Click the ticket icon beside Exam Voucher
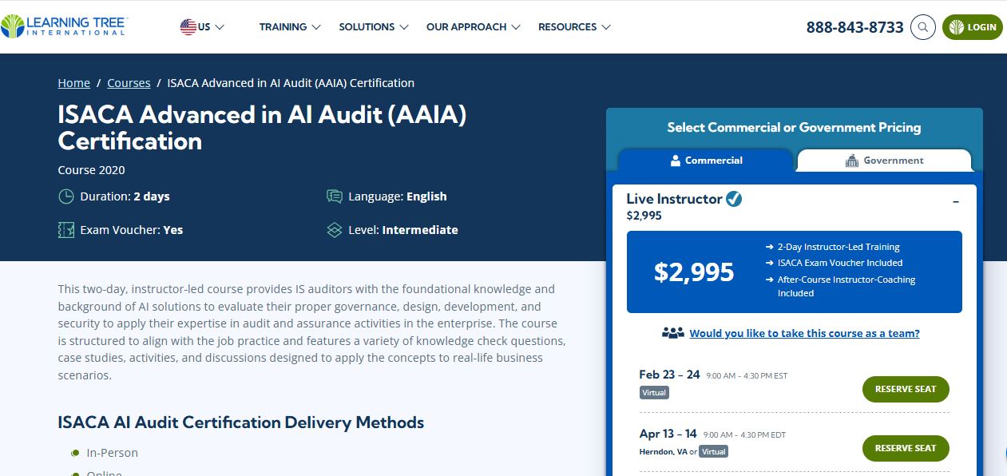 (65, 230)
